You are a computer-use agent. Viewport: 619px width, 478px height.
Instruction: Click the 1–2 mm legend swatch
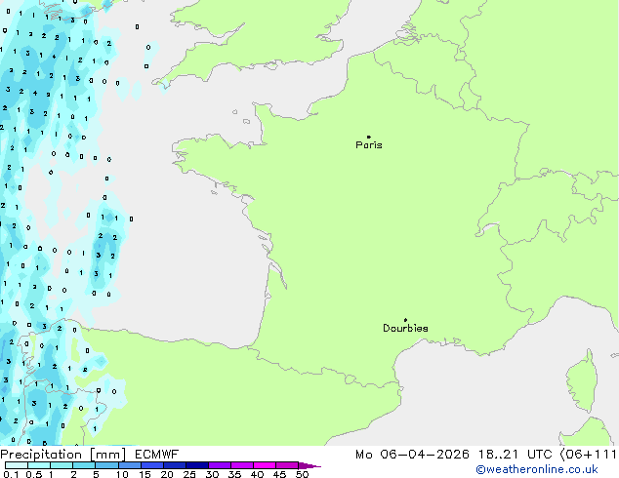click(62, 465)
